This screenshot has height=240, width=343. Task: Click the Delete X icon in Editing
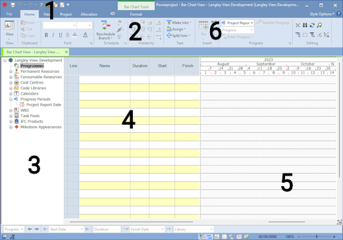(298, 25)
